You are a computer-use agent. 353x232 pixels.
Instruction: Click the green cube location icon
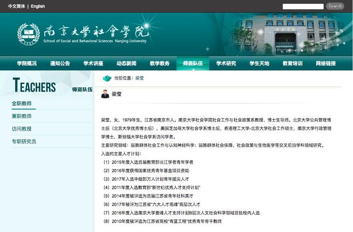pos(107,78)
